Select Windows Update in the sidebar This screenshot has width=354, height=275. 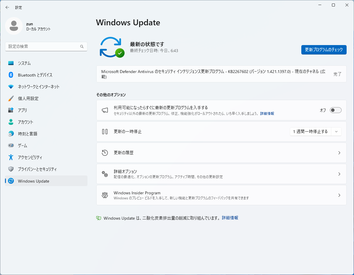[46, 181]
